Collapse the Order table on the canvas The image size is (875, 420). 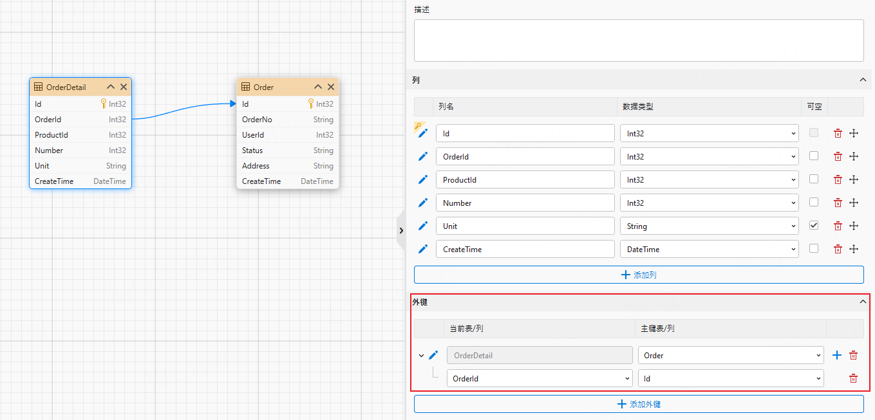coord(318,87)
